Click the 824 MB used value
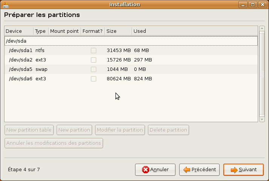The width and height of the screenshot is (269, 181). (143, 79)
